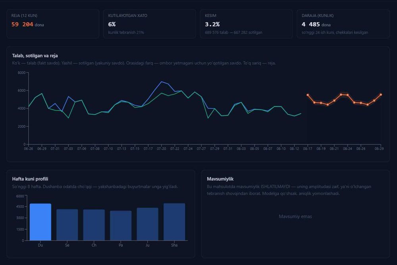
Task: Click the '06-26' date label on the x-axis
Action: [28, 149]
